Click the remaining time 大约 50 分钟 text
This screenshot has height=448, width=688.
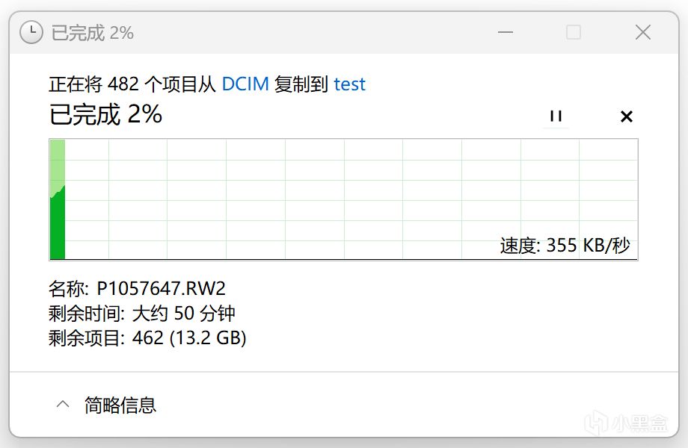(x=183, y=313)
